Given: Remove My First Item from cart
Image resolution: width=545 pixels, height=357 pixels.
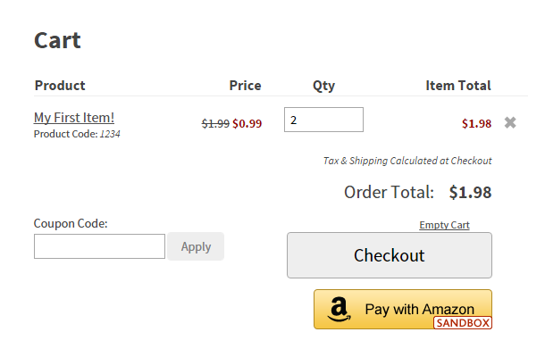Looking at the screenshot, I should tap(510, 122).
